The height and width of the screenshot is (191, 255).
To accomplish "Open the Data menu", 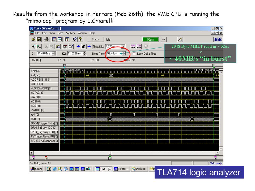I will 60,33.
